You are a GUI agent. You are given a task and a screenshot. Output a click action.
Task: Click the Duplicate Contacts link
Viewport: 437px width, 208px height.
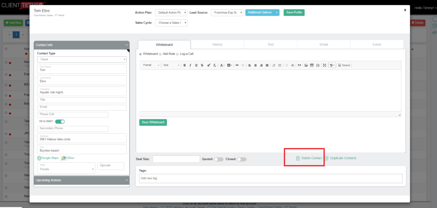coord(343,158)
